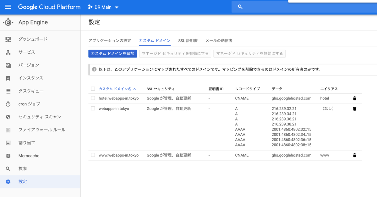Click the info icon in the notice banner
This screenshot has height=197, width=377.
click(x=94, y=69)
